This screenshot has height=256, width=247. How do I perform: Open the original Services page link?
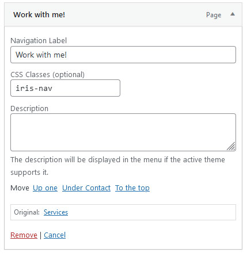click(56, 212)
